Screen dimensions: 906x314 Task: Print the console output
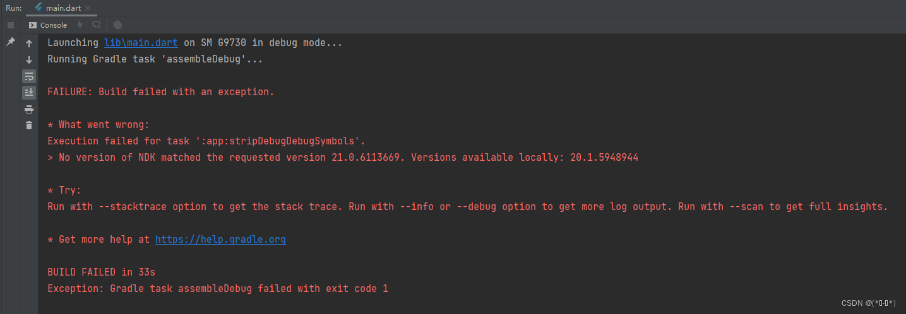point(29,109)
